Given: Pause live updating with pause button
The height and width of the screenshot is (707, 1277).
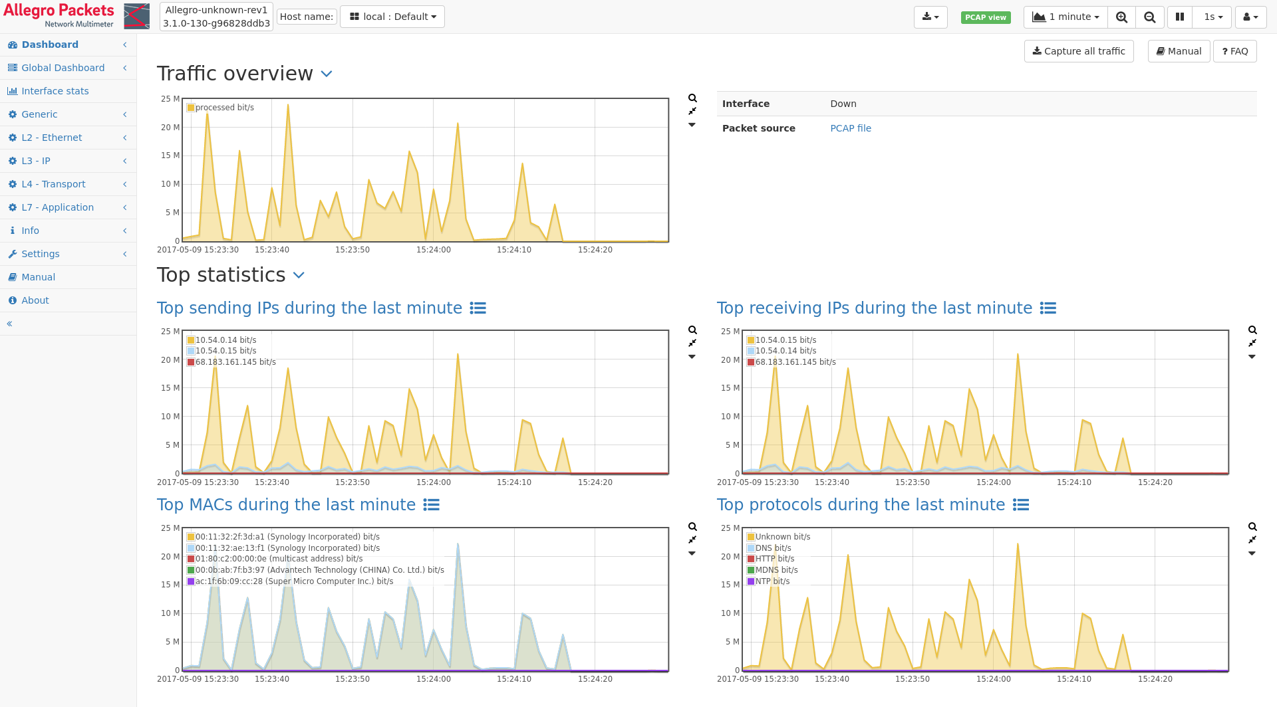Looking at the screenshot, I should click(1180, 17).
